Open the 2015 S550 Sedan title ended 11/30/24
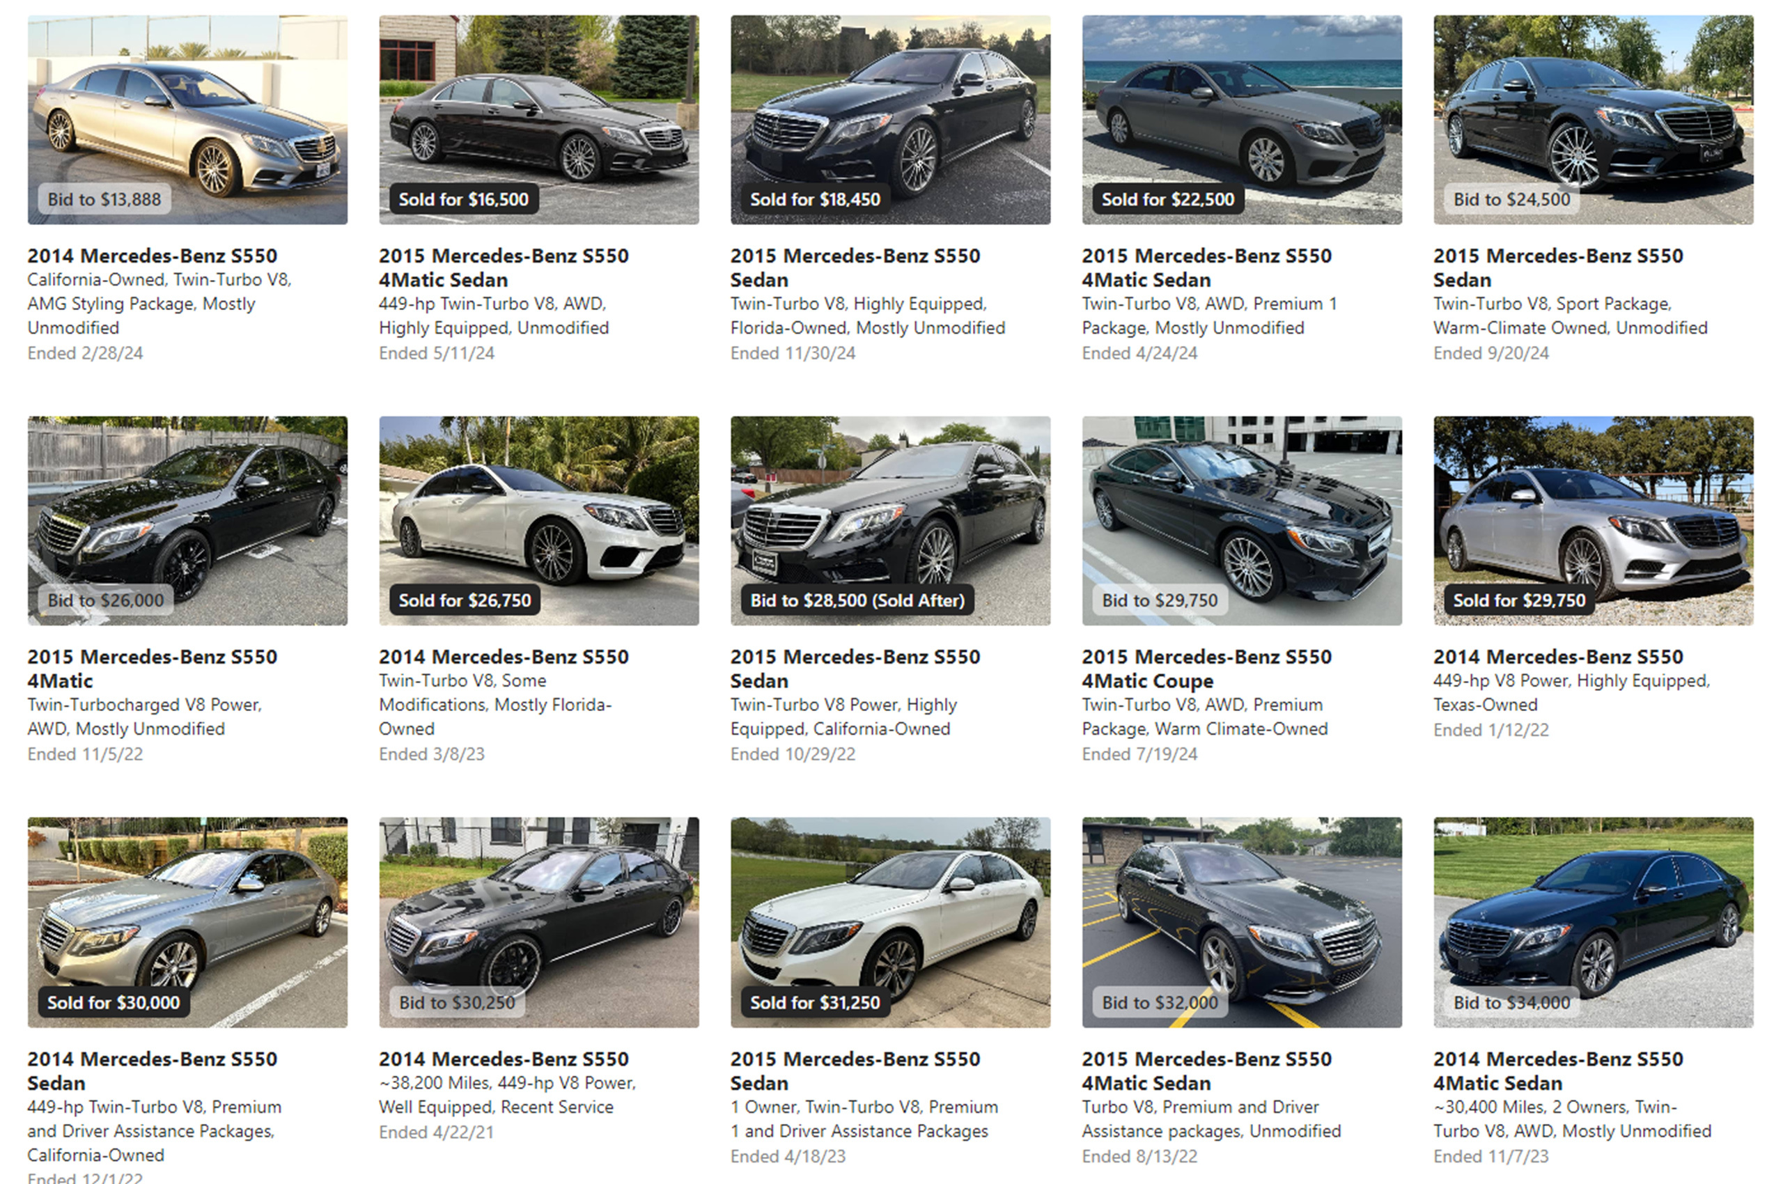This screenshot has width=1783, height=1184. coord(855,267)
